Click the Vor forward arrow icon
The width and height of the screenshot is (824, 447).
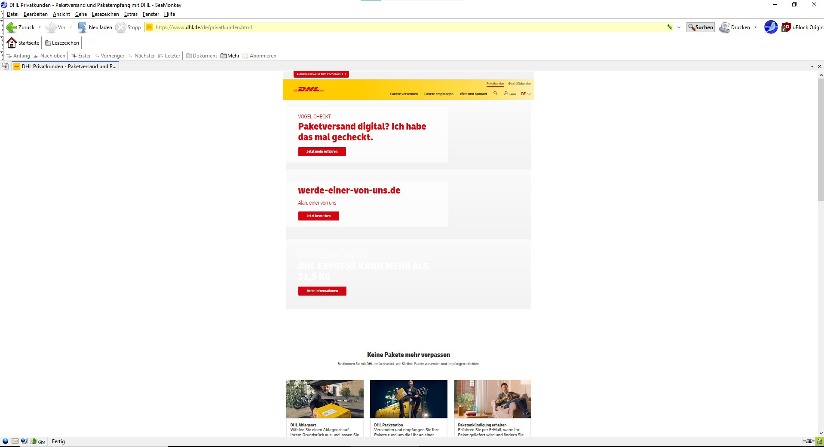pos(51,27)
